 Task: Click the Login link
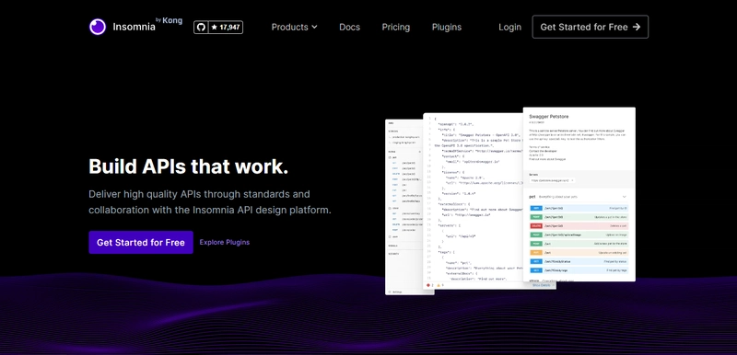click(x=510, y=28)
